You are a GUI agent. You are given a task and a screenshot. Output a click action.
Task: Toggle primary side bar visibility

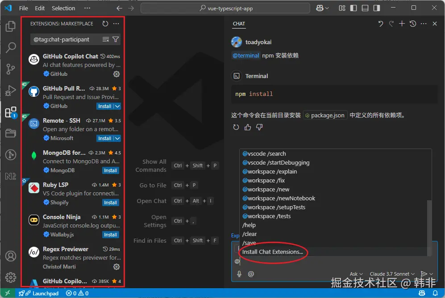tap(354, 8)
